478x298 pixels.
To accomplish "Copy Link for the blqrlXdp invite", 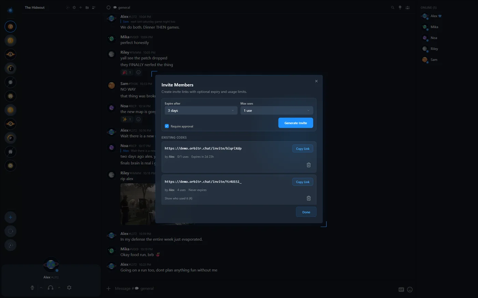I will point(303,148).
